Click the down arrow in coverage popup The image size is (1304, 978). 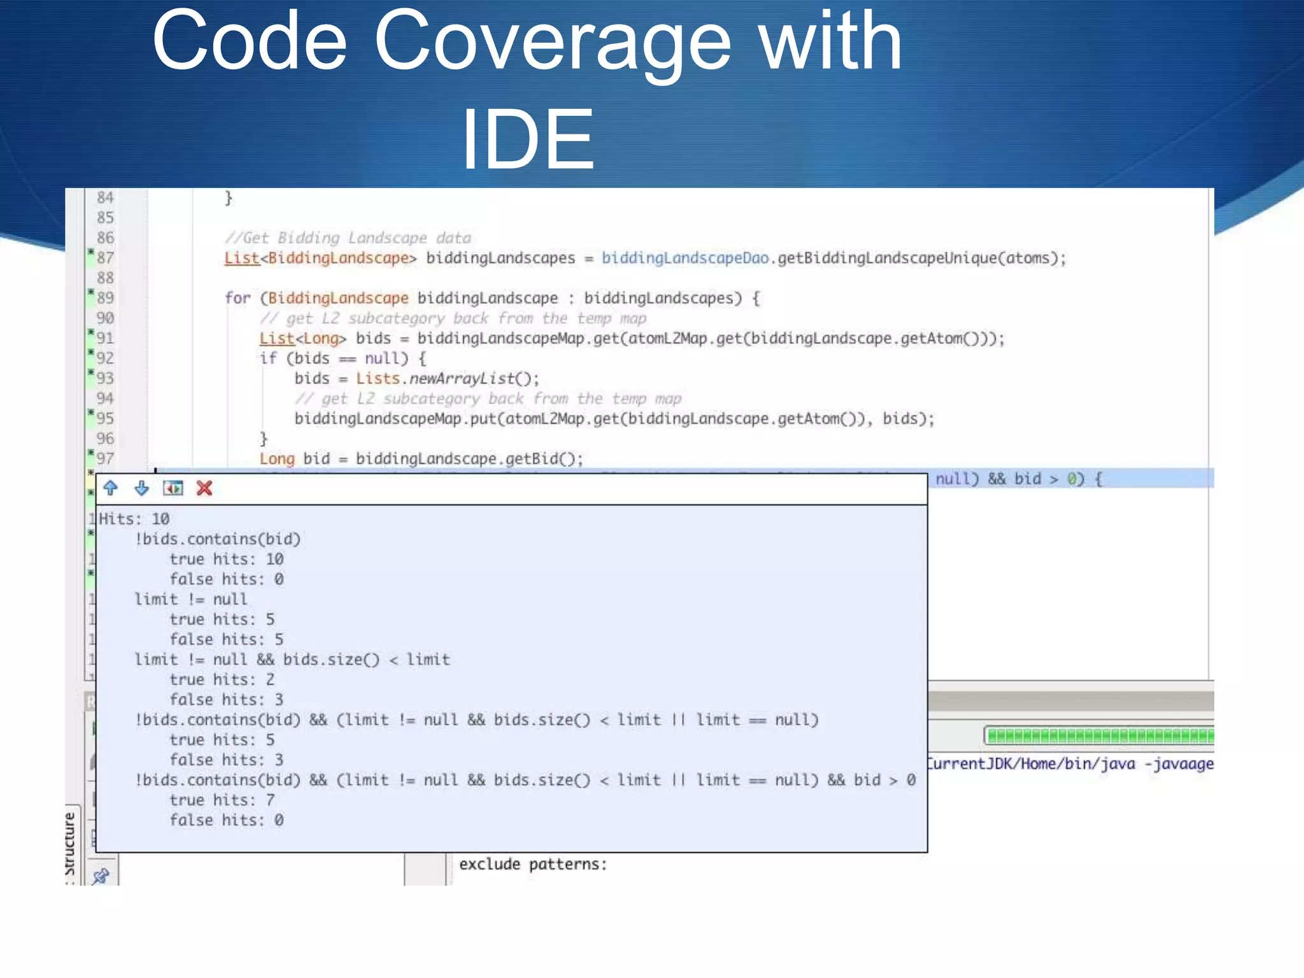click(x=141, y=488)
